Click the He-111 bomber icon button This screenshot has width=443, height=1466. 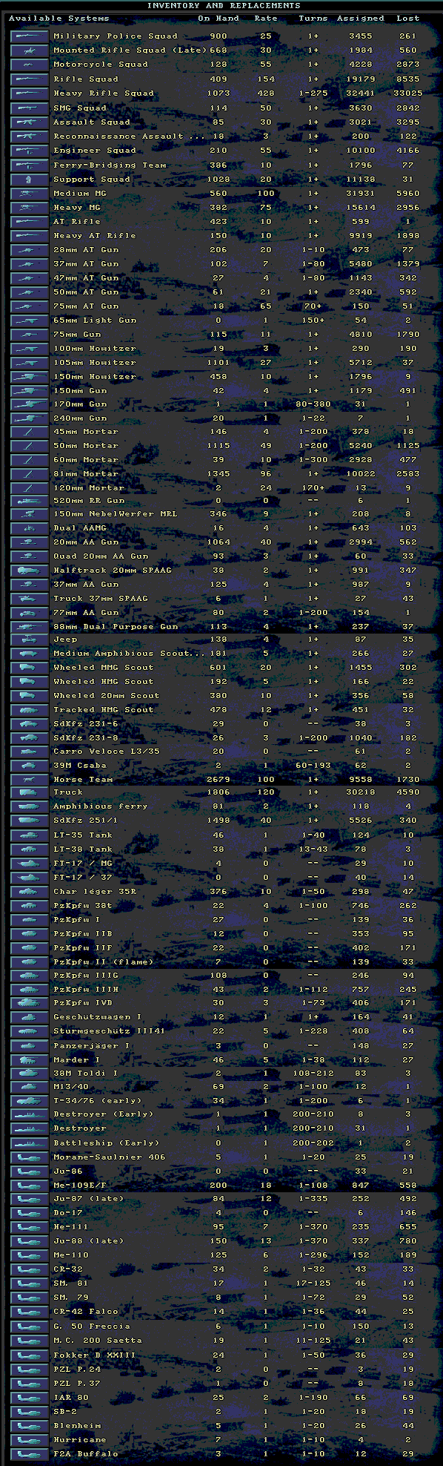pos(30,1226)
